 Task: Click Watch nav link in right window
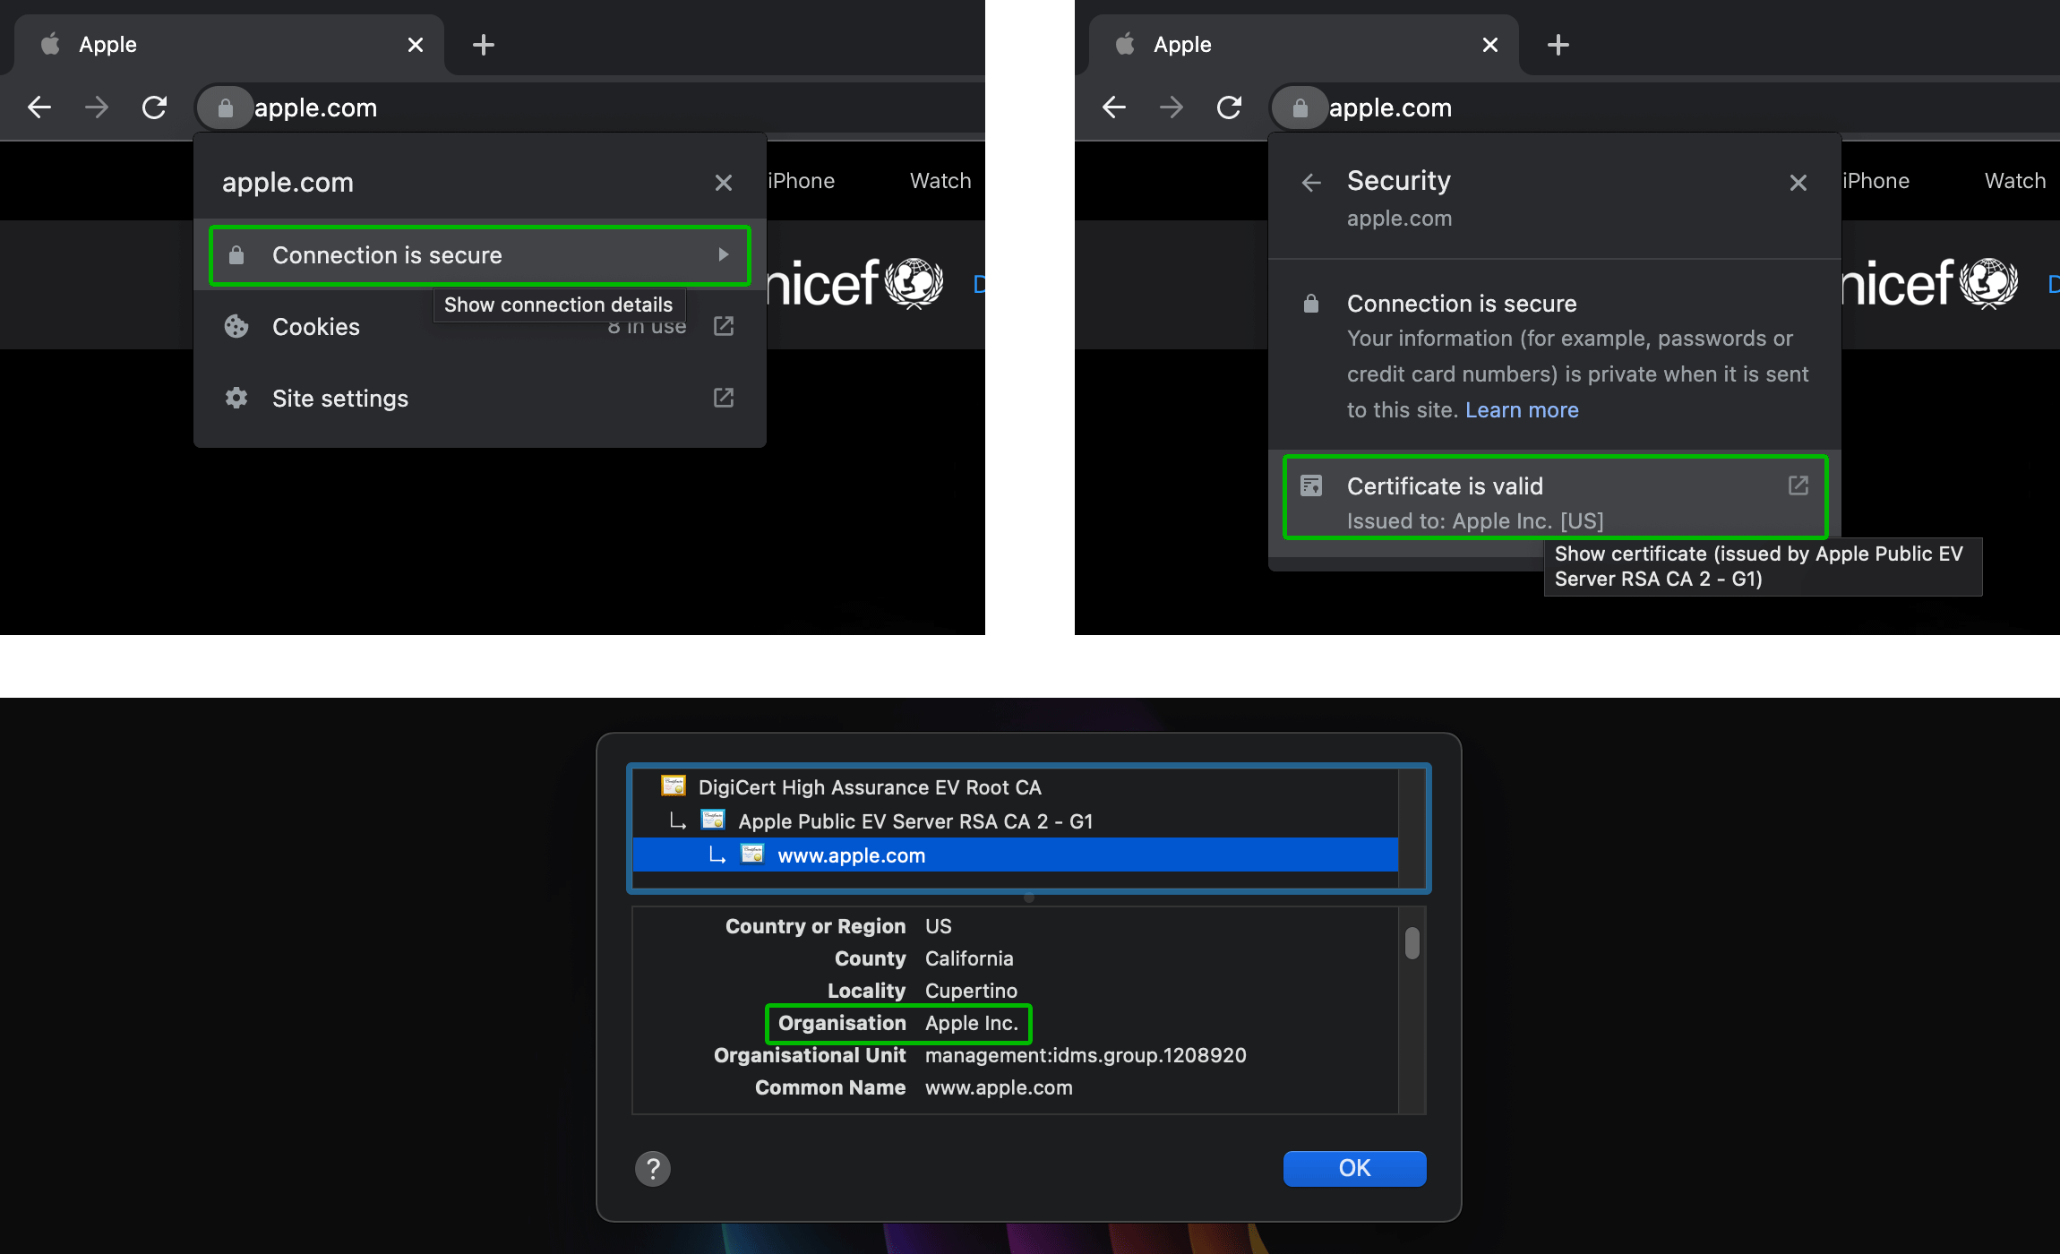[x=2015, y=181]
